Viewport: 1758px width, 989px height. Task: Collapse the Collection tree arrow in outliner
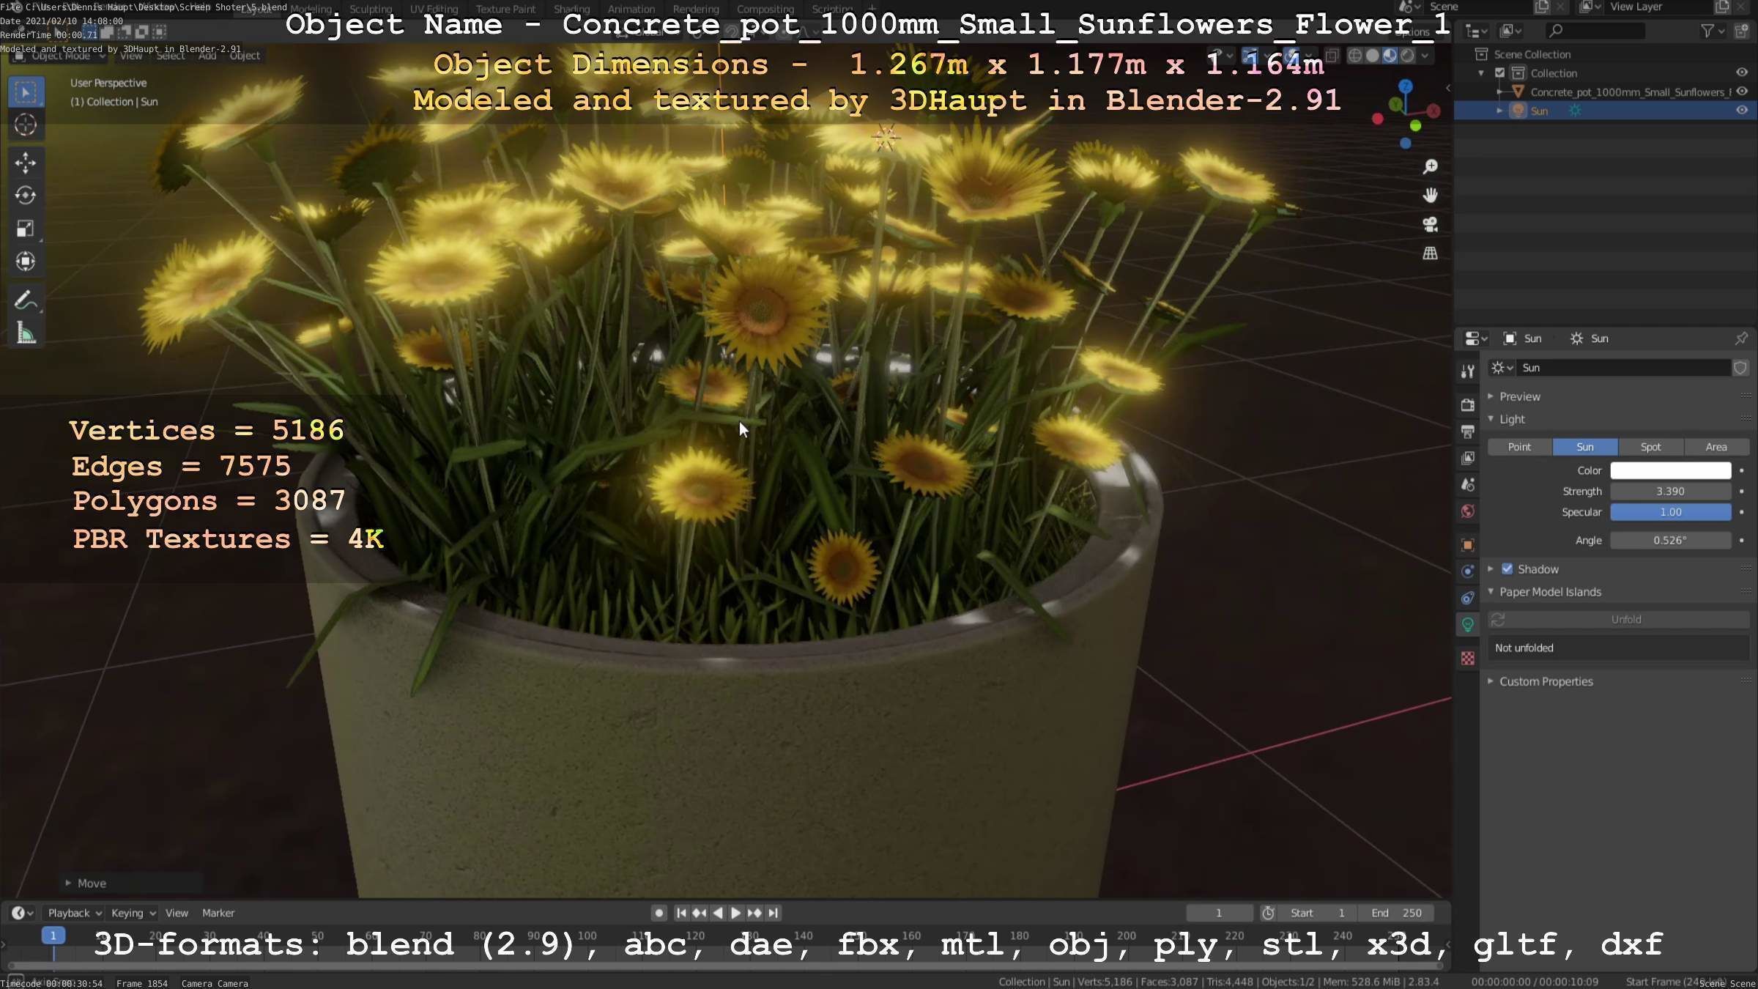point(1481,73)
